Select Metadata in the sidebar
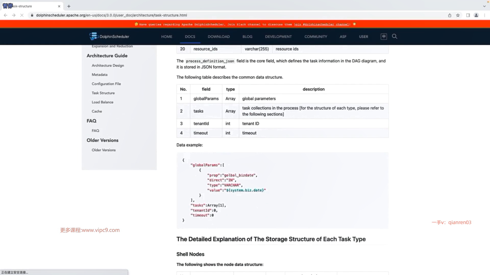 (x=100, y=75)
